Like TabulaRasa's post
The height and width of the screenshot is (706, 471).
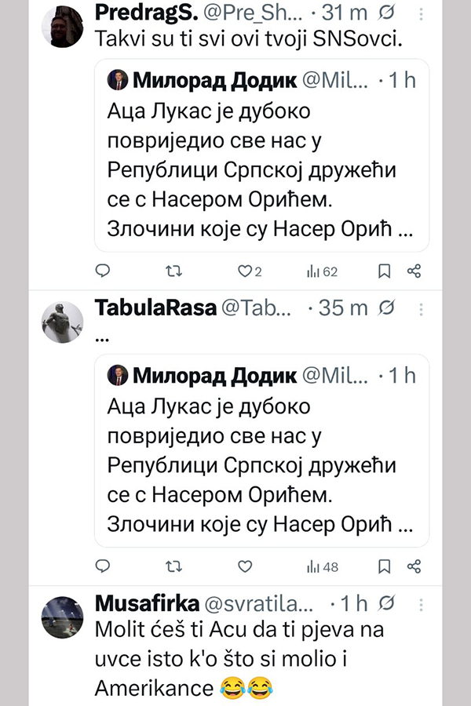point(244,566)
